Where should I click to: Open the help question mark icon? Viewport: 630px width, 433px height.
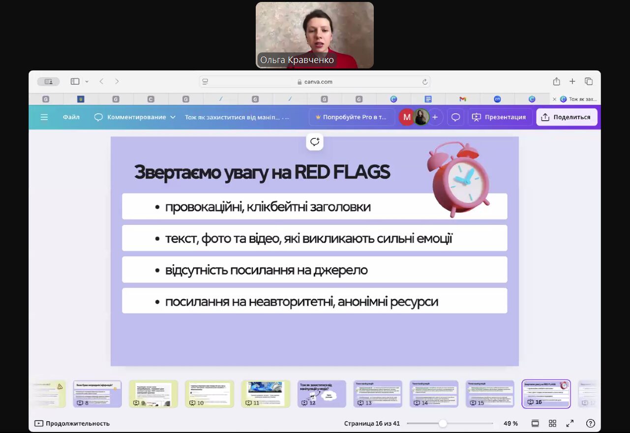(x=591, y=423)
